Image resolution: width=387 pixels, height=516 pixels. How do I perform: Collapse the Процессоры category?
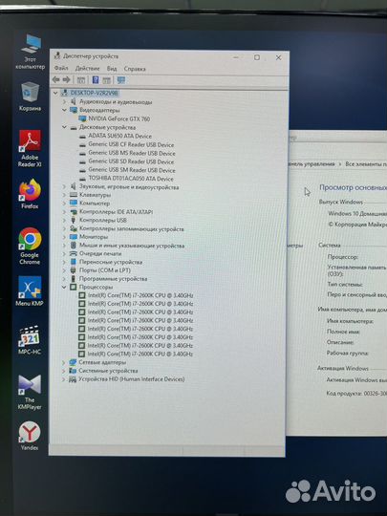[x=64, y=287]
